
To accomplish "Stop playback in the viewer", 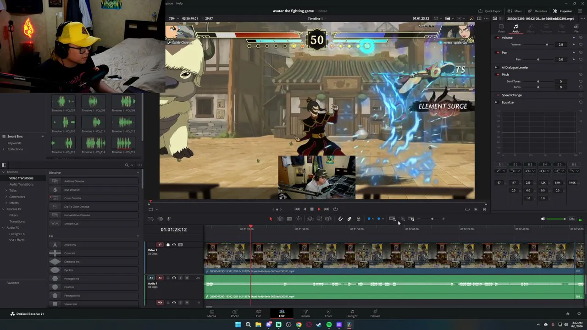I will point(312,209).
